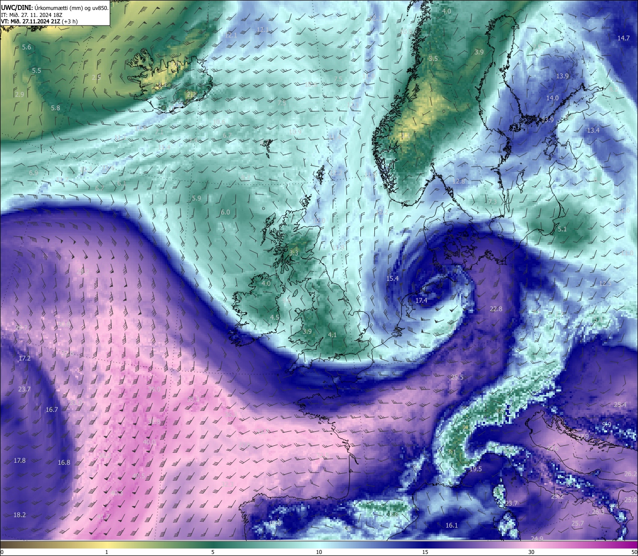This screenshot has width=638, height=556.
Task: Click the 0 tick on color scale
Action: click(x=1, y=552)
